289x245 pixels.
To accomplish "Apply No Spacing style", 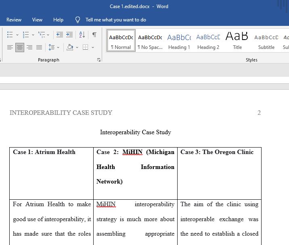I will click(150, 40).
